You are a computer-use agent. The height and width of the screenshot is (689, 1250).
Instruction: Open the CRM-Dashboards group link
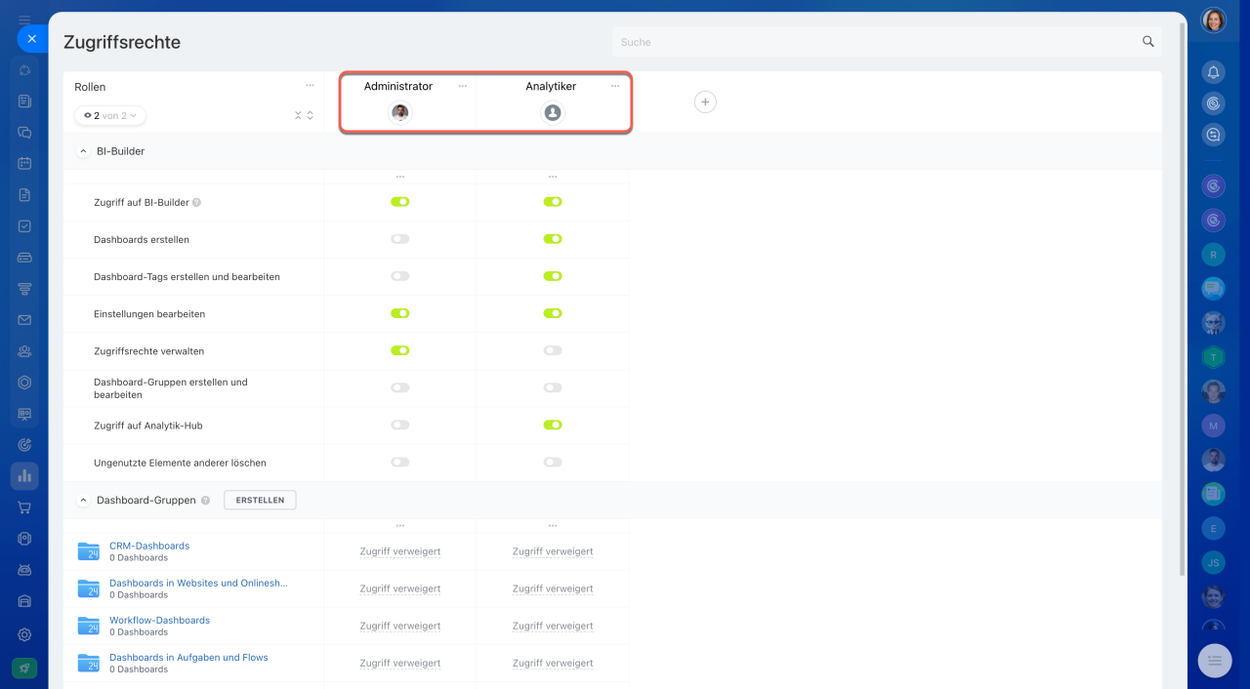149,546
